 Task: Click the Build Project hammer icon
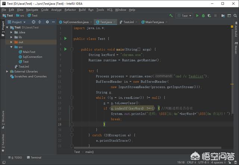(171, 16)
